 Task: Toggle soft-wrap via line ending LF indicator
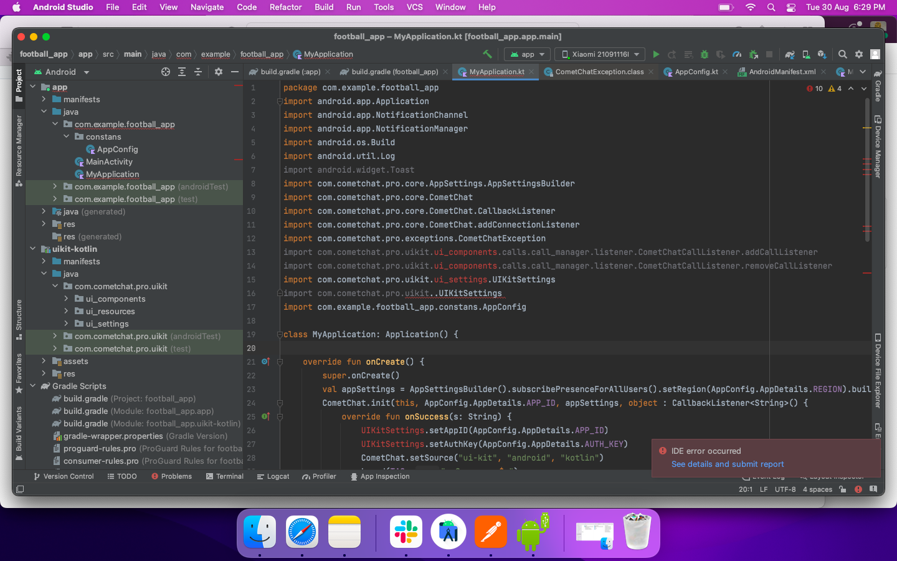tap(763, 489)
